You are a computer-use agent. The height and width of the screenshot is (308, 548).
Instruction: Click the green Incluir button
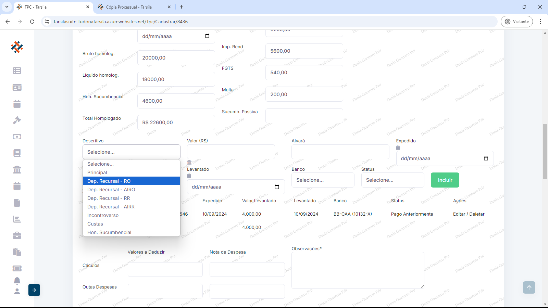[445, 180]
